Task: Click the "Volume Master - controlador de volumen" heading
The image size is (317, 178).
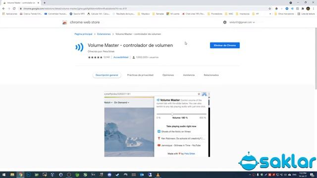Action: tap(130, 45)
